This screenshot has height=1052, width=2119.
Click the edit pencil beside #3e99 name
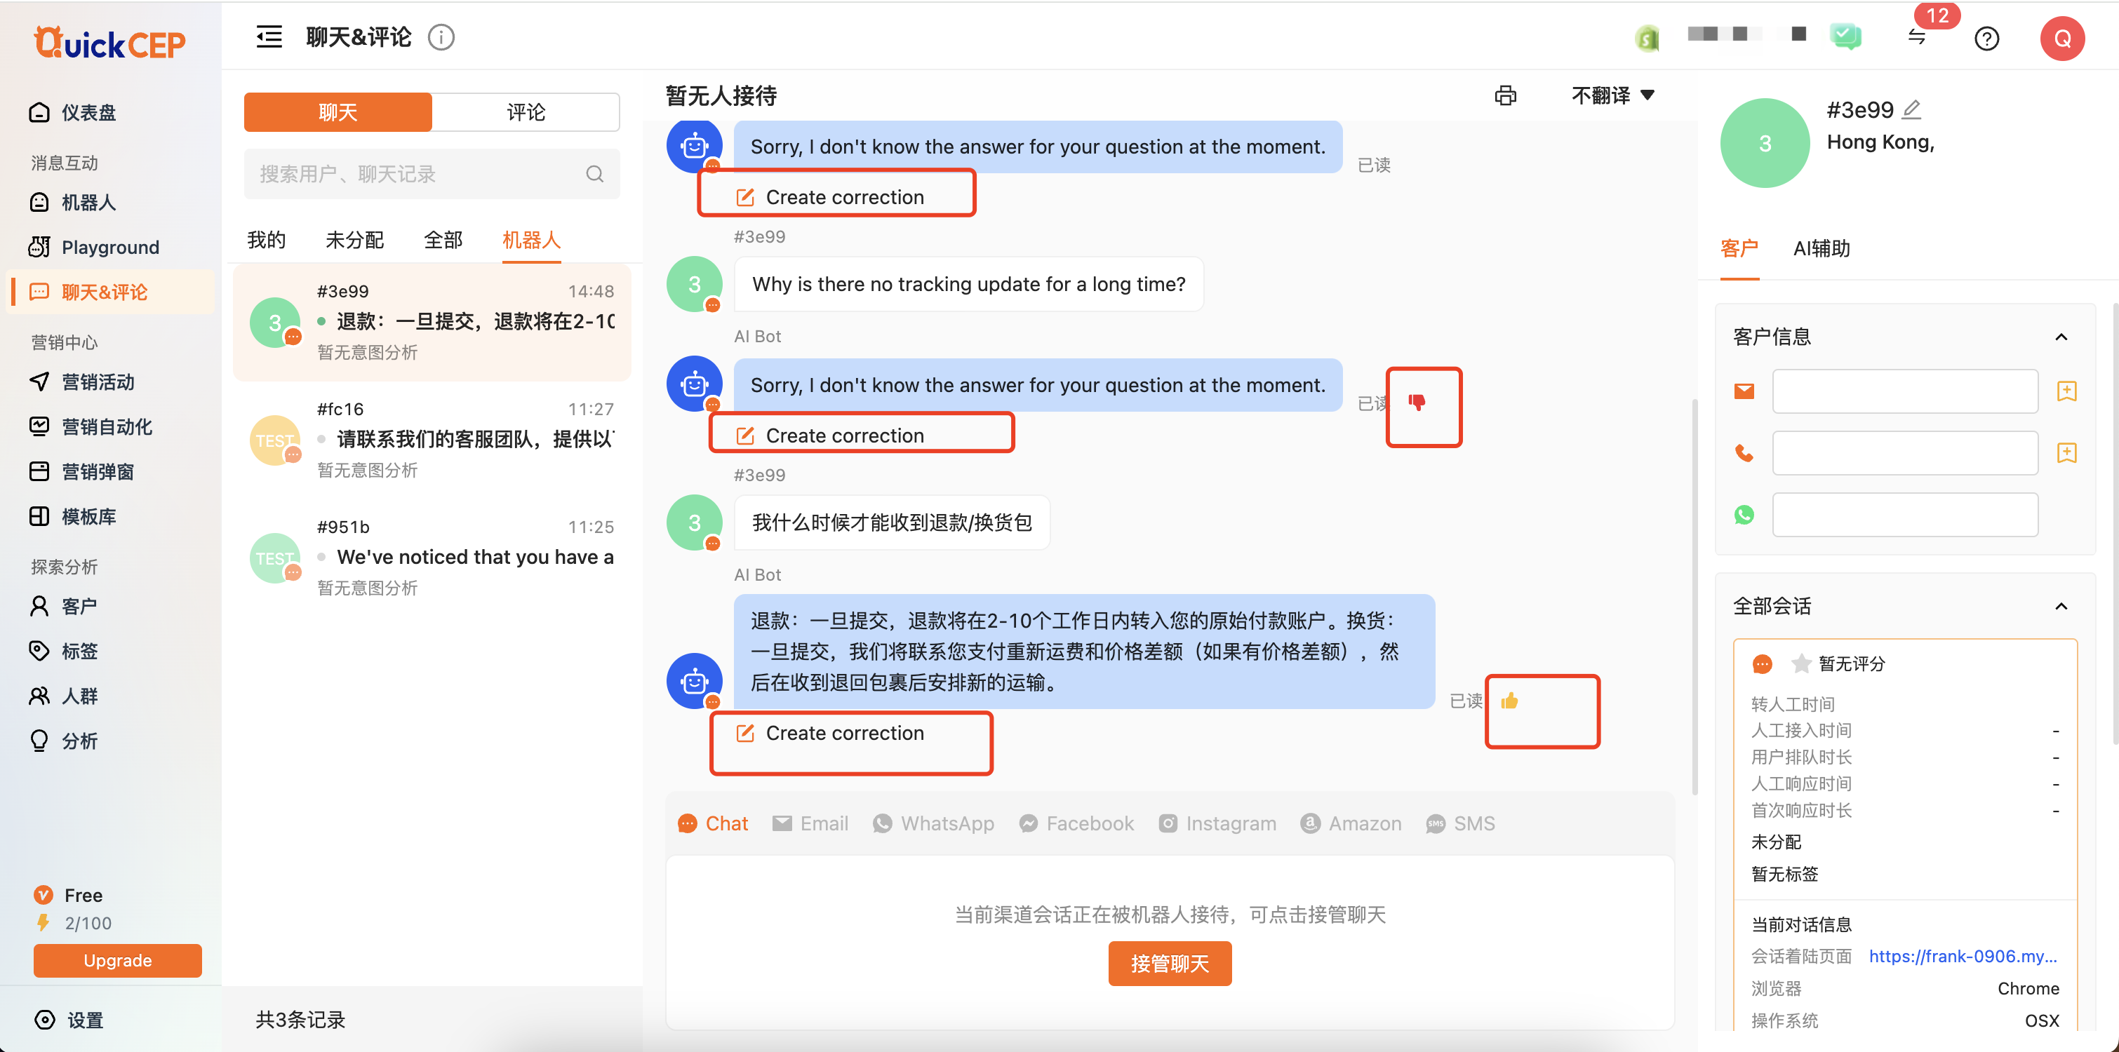pyautogui.click(x=1912, y=109)
